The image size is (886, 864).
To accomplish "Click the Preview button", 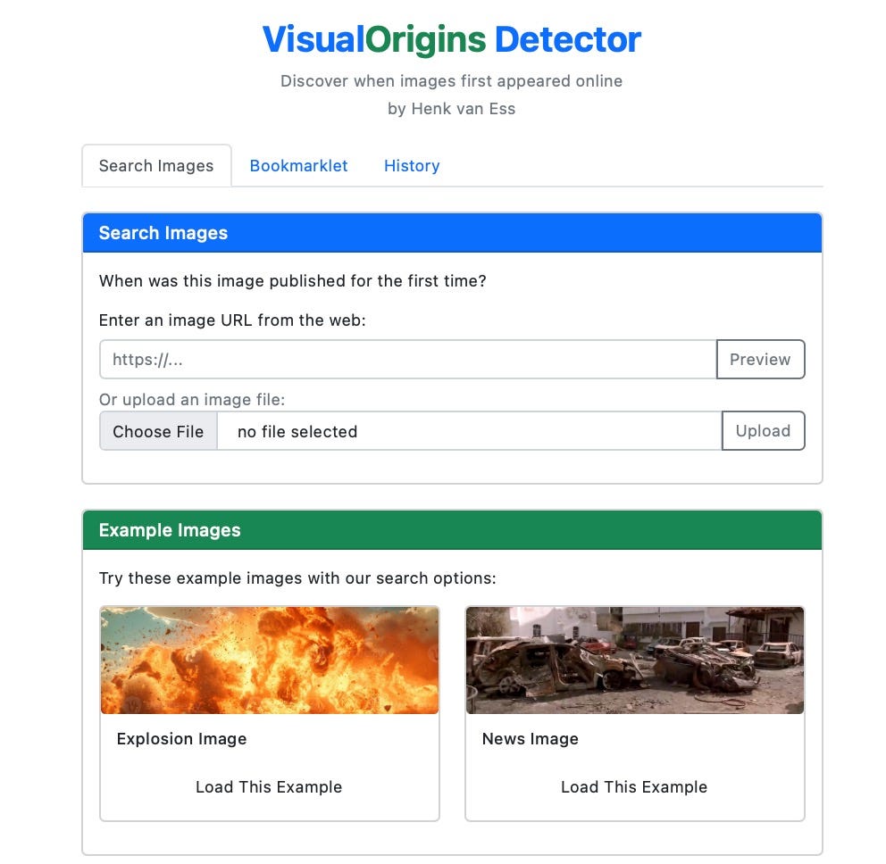I will [x=760, y=359].
